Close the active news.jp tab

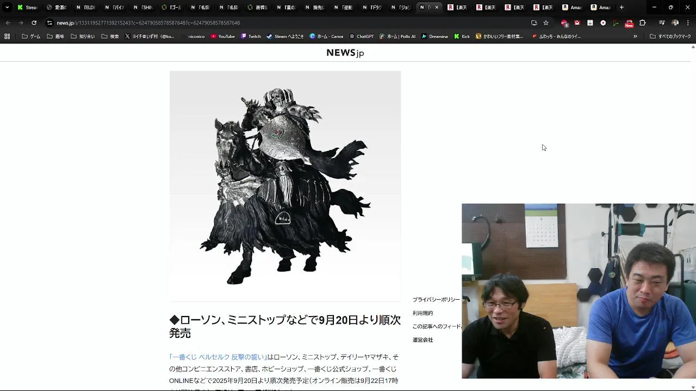(x=437, y=8)
